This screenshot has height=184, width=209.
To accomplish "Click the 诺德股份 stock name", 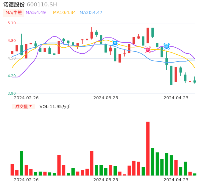I will pyautogui.click(x=14, y=5).
